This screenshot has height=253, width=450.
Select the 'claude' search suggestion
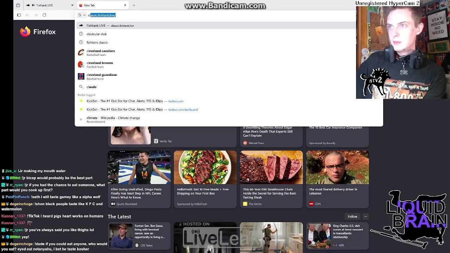pyautogui.click(x=229, y=87)
